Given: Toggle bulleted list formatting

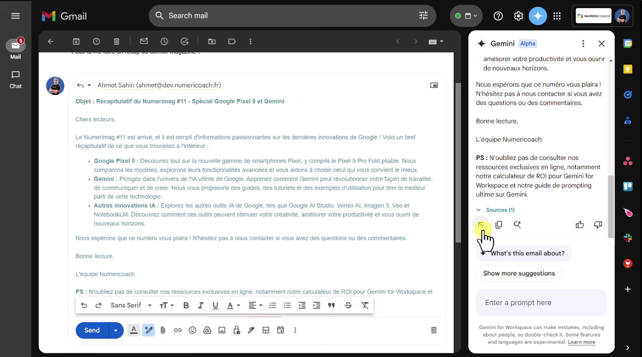Looking at the screenshot, I should [287, 305].
